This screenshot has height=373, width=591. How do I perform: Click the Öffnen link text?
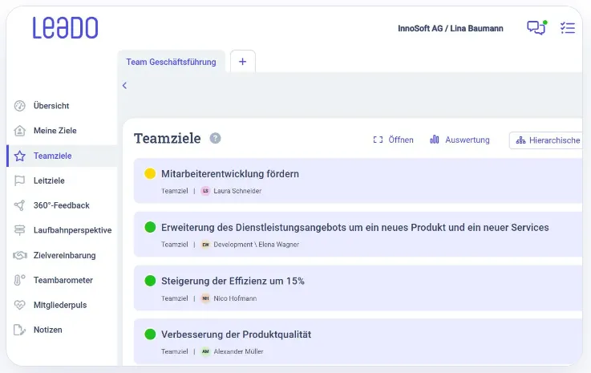401,140
